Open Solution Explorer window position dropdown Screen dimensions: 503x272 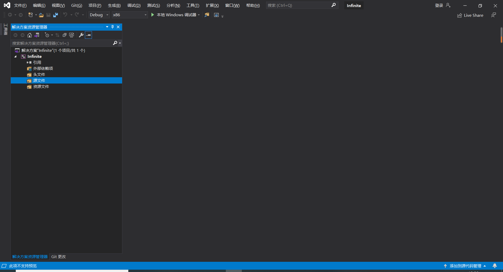(x=107, y=27)
